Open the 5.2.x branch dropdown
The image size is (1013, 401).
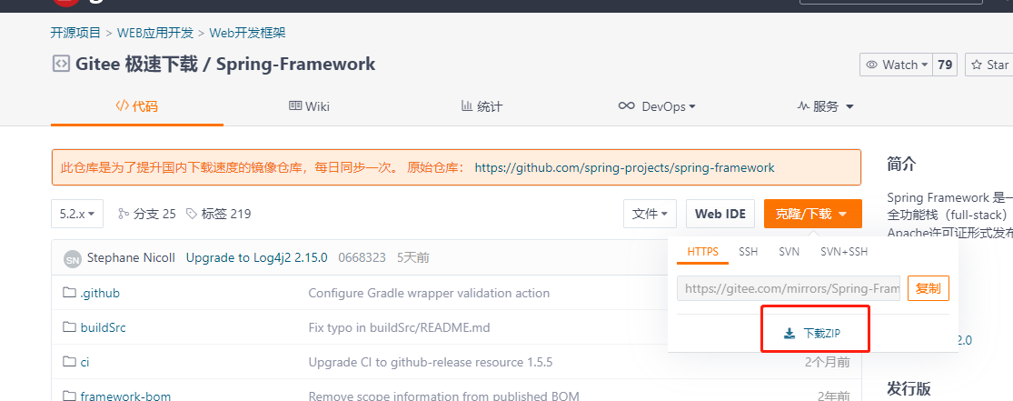pyautogui.click(x=77, y=214)
